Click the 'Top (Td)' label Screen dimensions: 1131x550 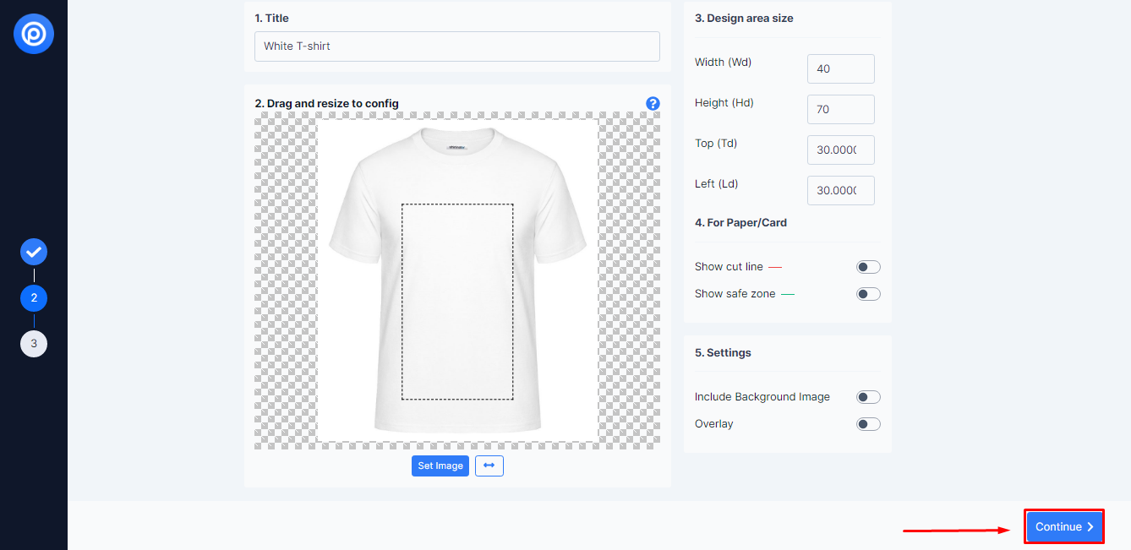point(716,143)
